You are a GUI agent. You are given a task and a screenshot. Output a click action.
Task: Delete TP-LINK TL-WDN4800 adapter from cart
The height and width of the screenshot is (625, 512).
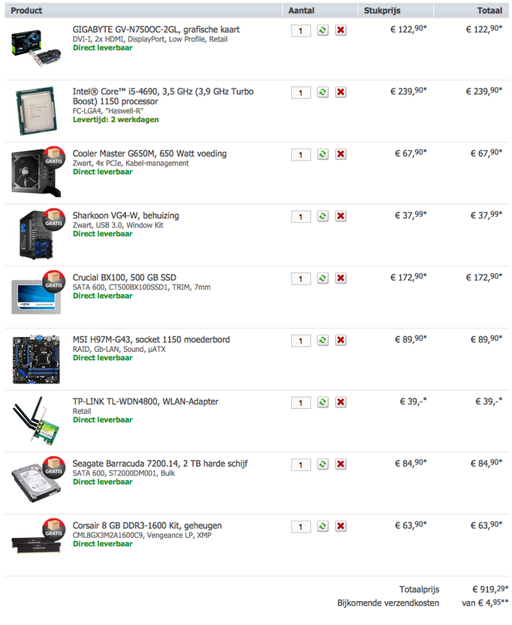(340, 402)
